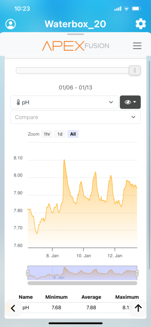151x327 pixels.
Task: Select the All zoom option
Action: 73,134
